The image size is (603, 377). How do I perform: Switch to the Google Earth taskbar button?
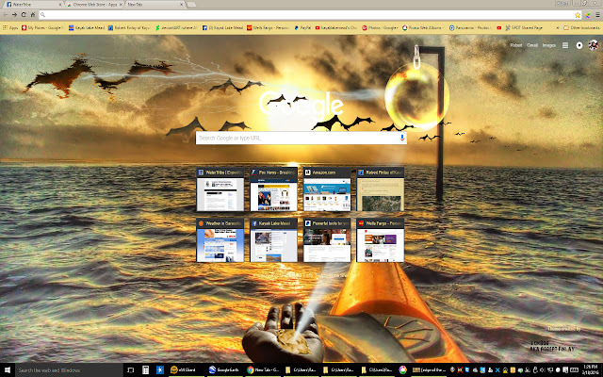click(x=225, y=370)
